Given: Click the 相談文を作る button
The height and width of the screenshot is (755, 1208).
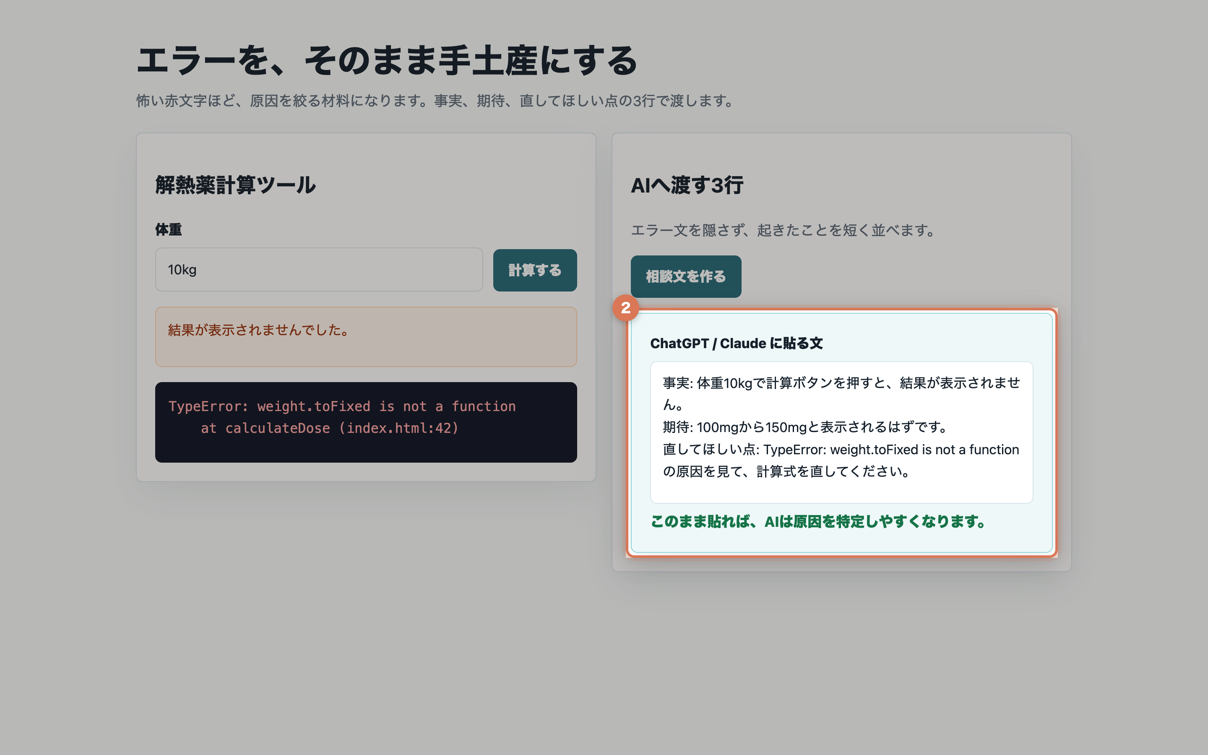Looking at the screenshot, I should coord(686,277).
